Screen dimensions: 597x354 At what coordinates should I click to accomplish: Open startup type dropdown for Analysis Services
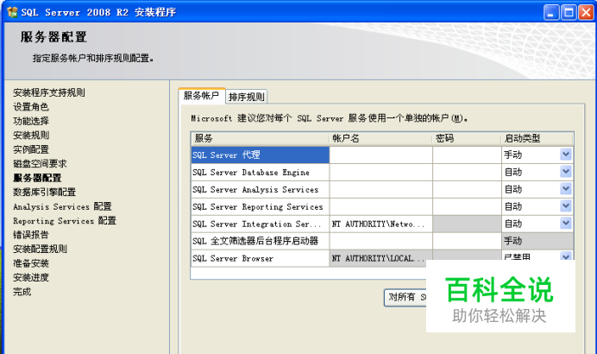click(x=566, y=188)
